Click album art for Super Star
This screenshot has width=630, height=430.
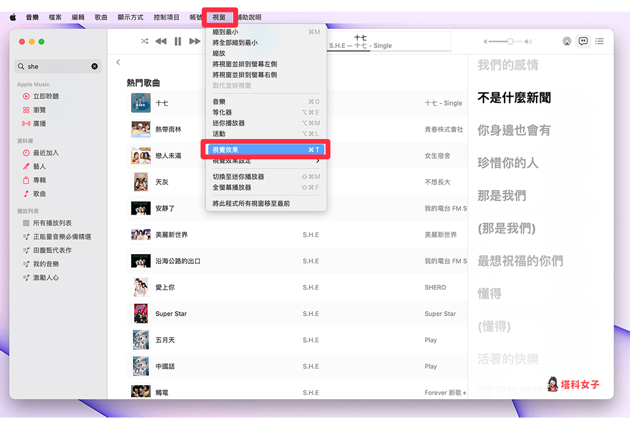[141, 314]
